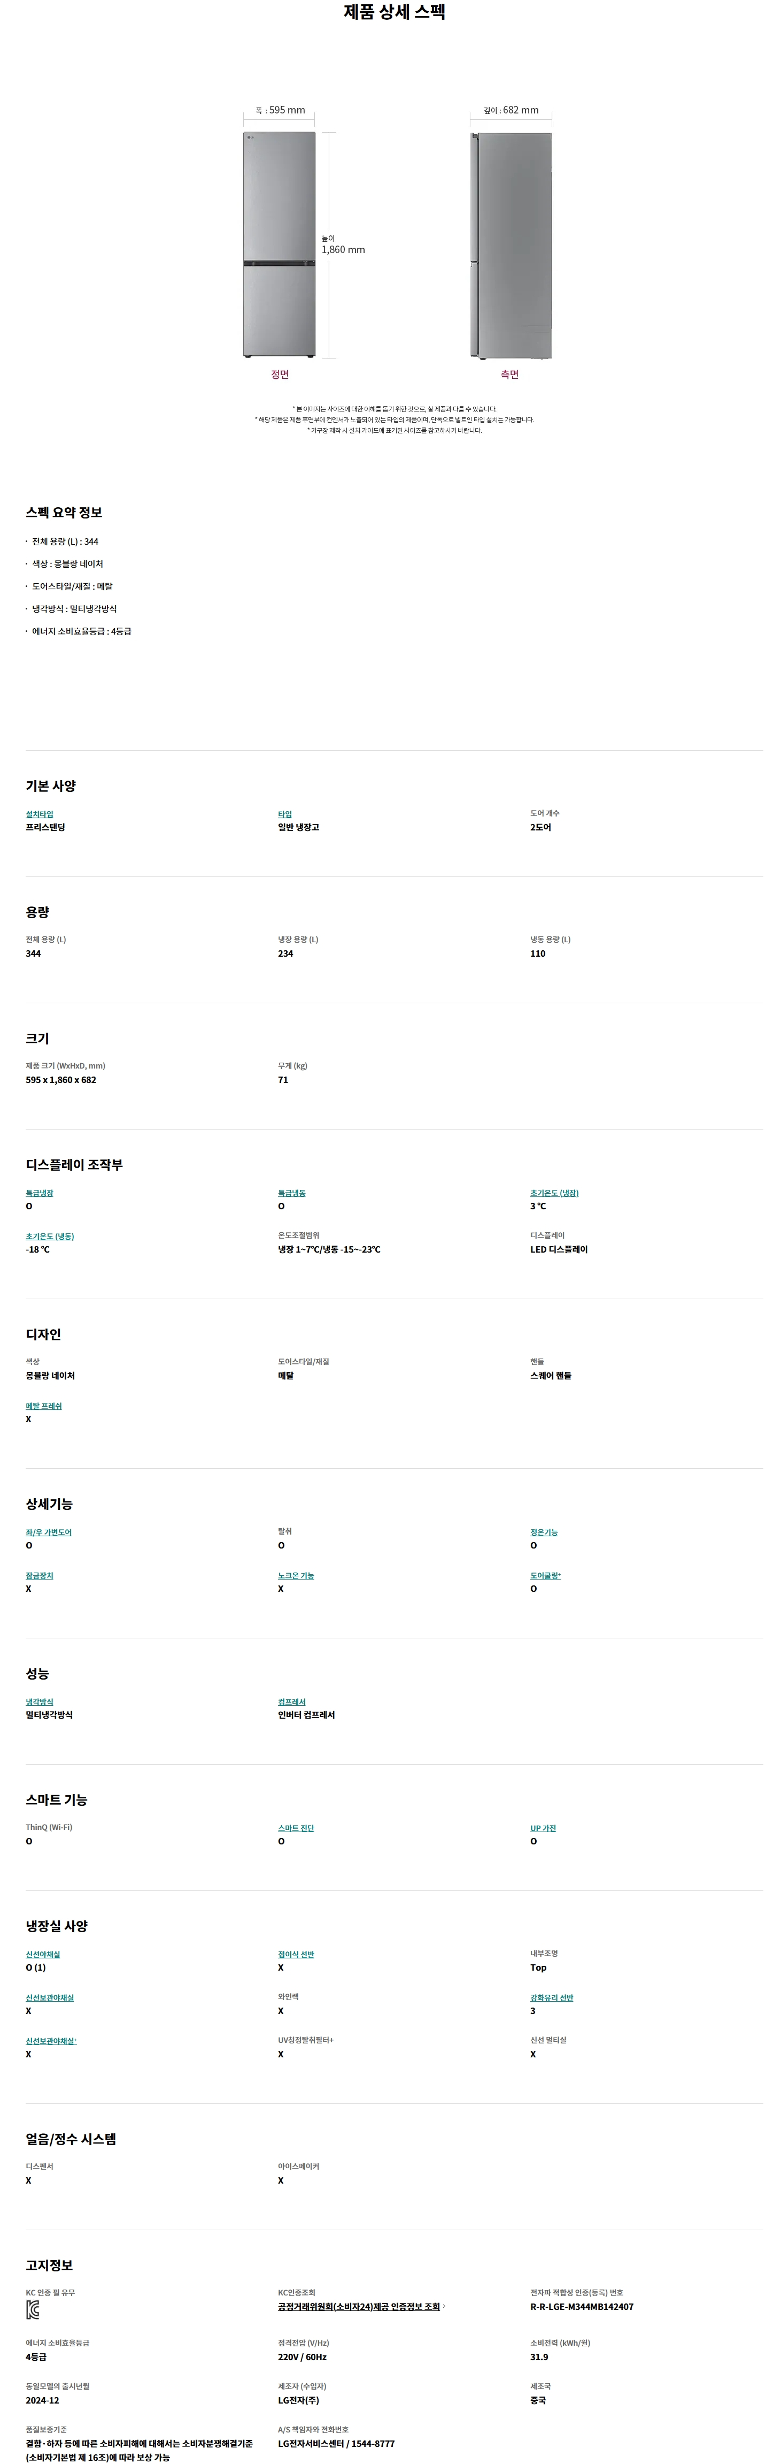Image resolution: width=781 pixels, height=2464 pixels.
Task: Click the 컴프레서 term link
Action: tap(291, 1702)
